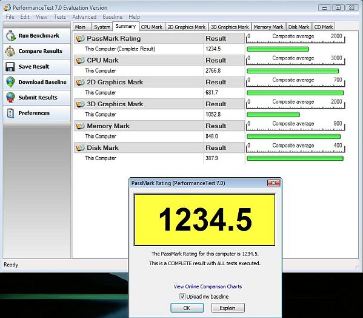Image resolution: width=363 pixels, height=318 pixels.
Task: Click the Explain button
Action: 228,308
